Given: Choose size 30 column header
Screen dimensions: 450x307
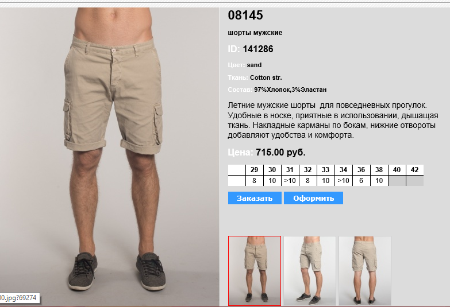Looking at the screenshot, I should [272, 170].
